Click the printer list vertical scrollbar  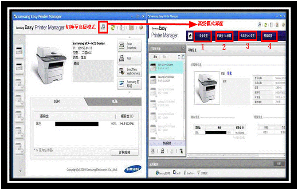click(x=184, y=100)
